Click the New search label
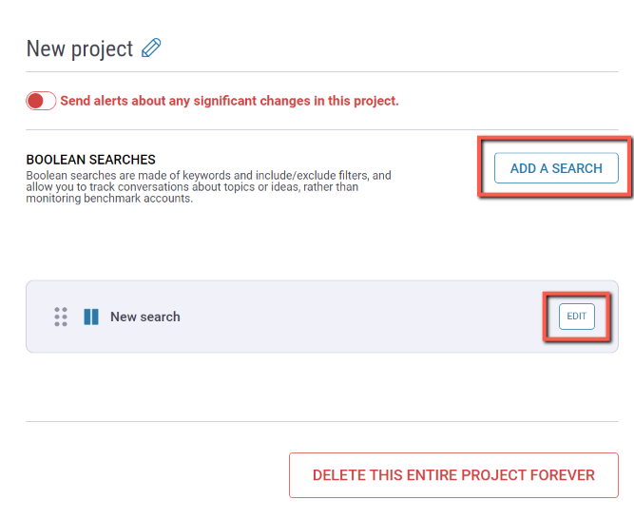634x519 pixels. point(145,317)
